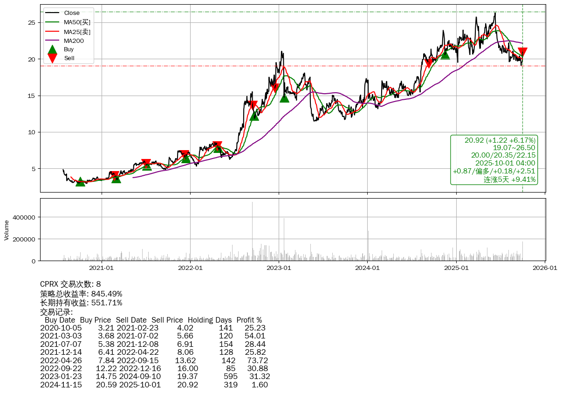
Task: Select the buy marker from November 2024
Action: [x=445, y=55]
